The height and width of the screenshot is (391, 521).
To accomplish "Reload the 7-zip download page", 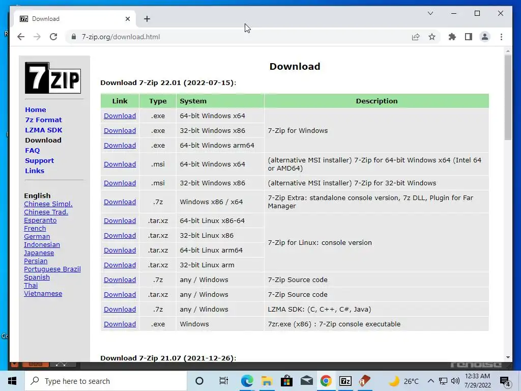I will pos(53,37).
